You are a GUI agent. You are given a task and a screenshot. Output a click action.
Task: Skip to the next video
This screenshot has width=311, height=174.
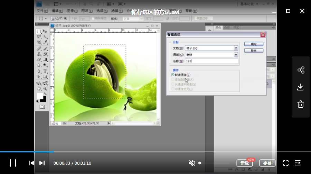click(x=42, y=163)
